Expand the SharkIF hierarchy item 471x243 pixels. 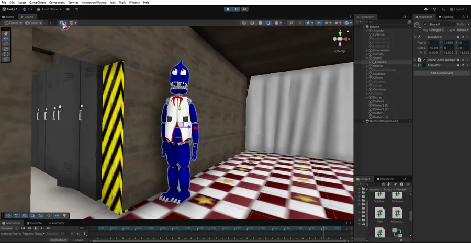click(x=371, y=62)
